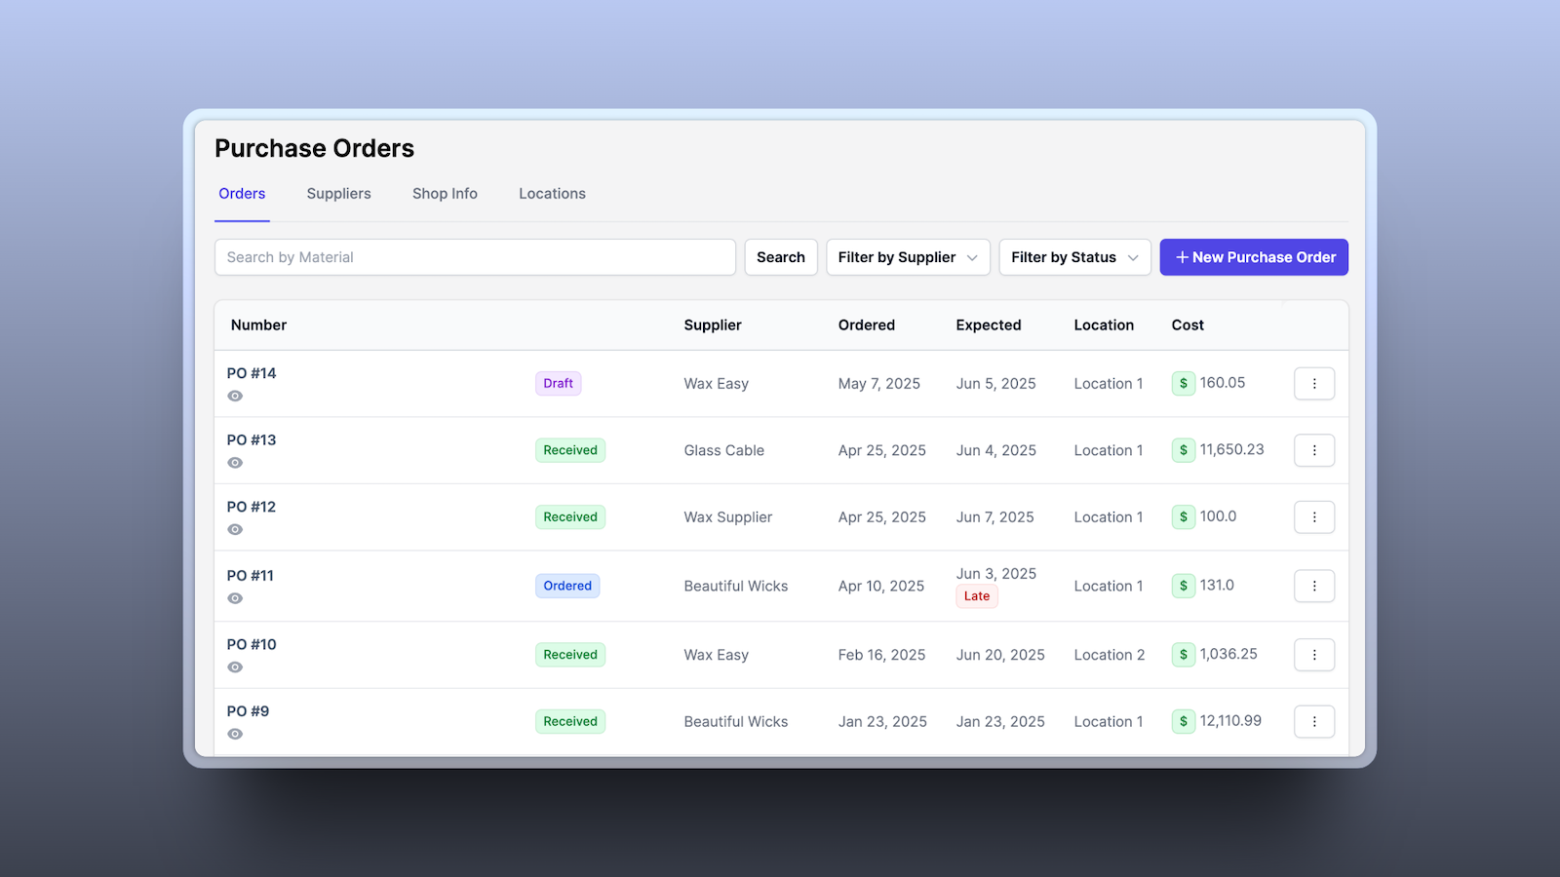Click the Wax Supplier cell

pos(728,517)
